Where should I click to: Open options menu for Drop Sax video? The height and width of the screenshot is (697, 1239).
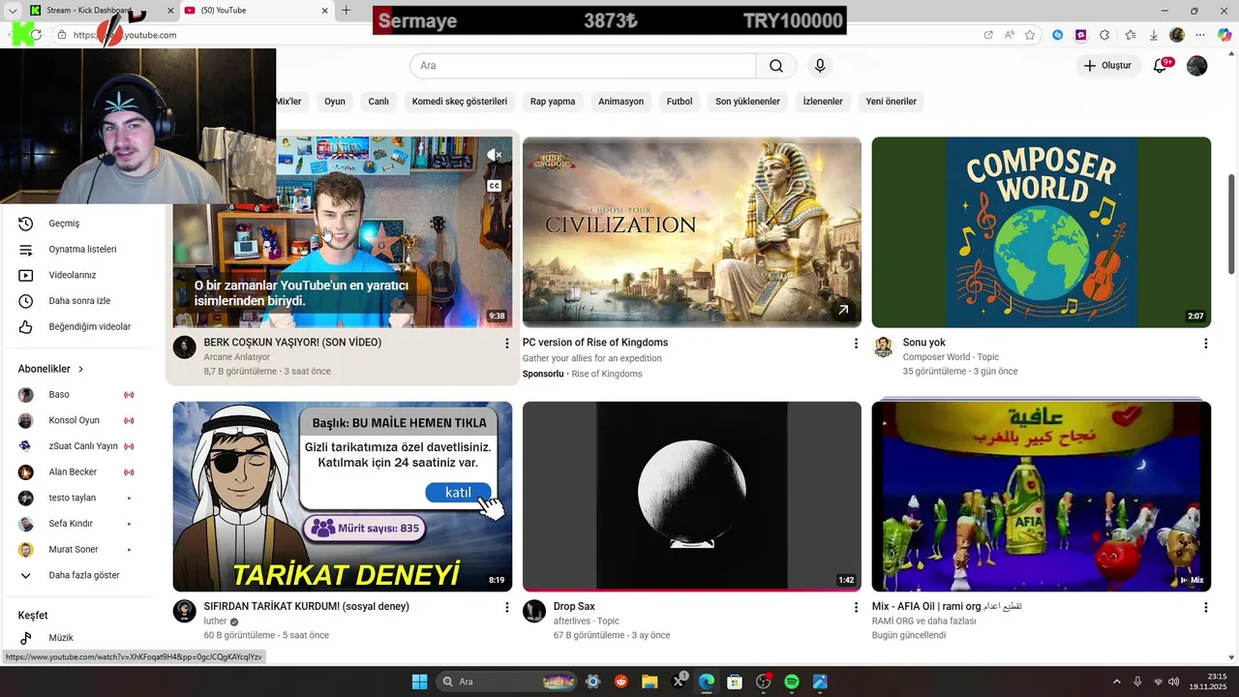856,607
